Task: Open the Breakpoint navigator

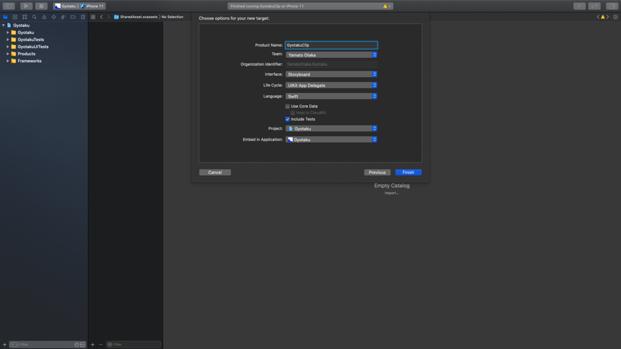Action: 73,17
